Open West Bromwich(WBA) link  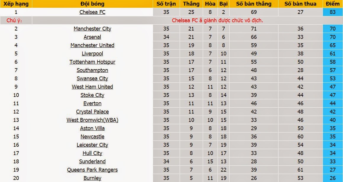click(x=92, y=120)
